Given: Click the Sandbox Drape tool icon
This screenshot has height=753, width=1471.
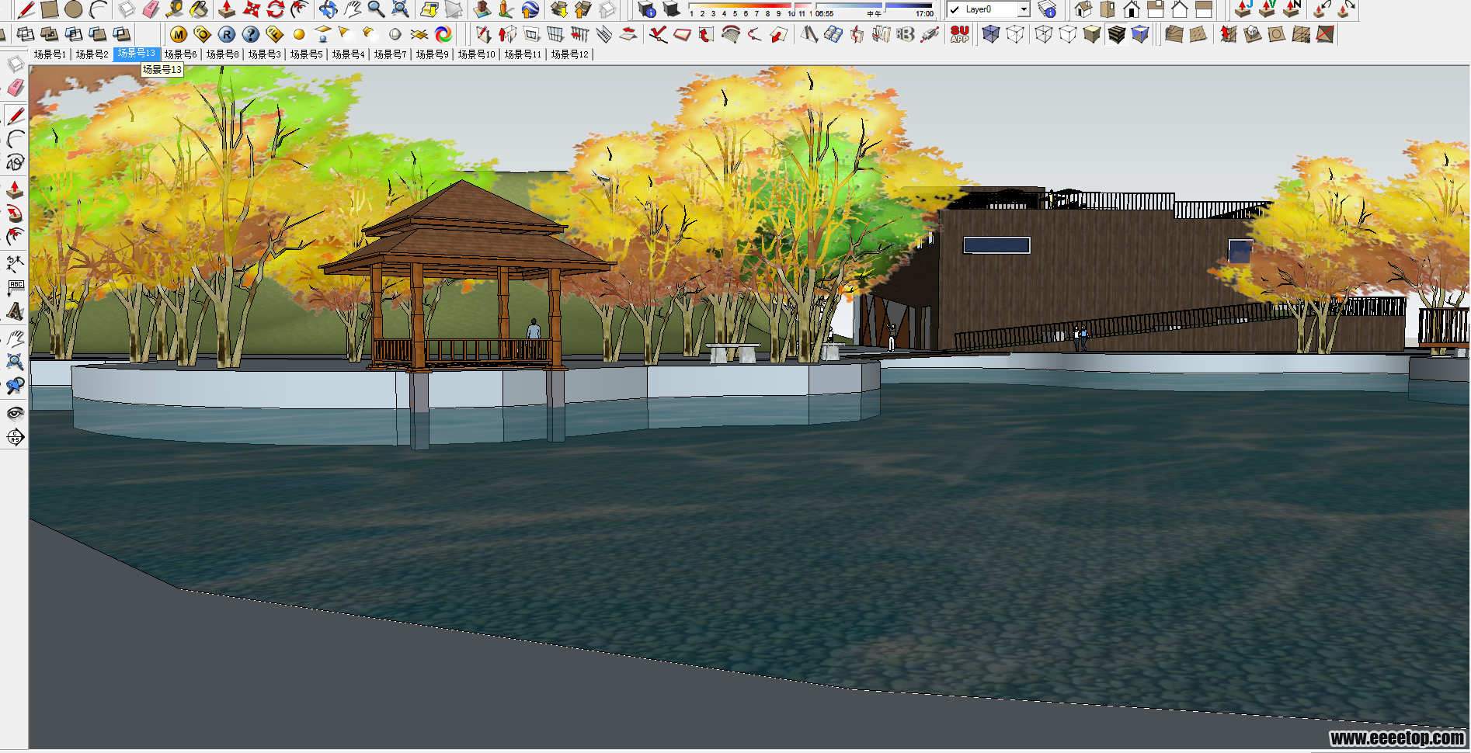Looking at the screenshot, I should [x=1276, y=34].
